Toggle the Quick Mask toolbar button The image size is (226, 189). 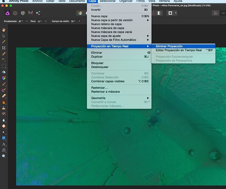coord(159,13)
